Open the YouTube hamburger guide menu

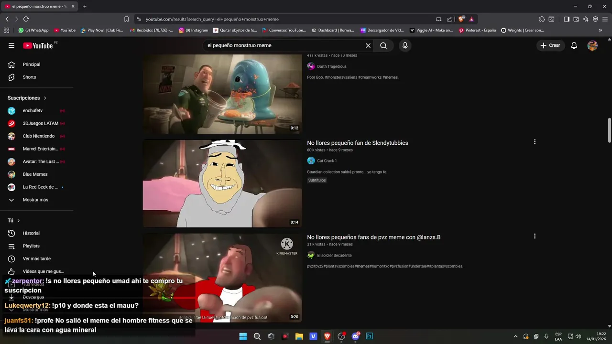tap(11, 45)
